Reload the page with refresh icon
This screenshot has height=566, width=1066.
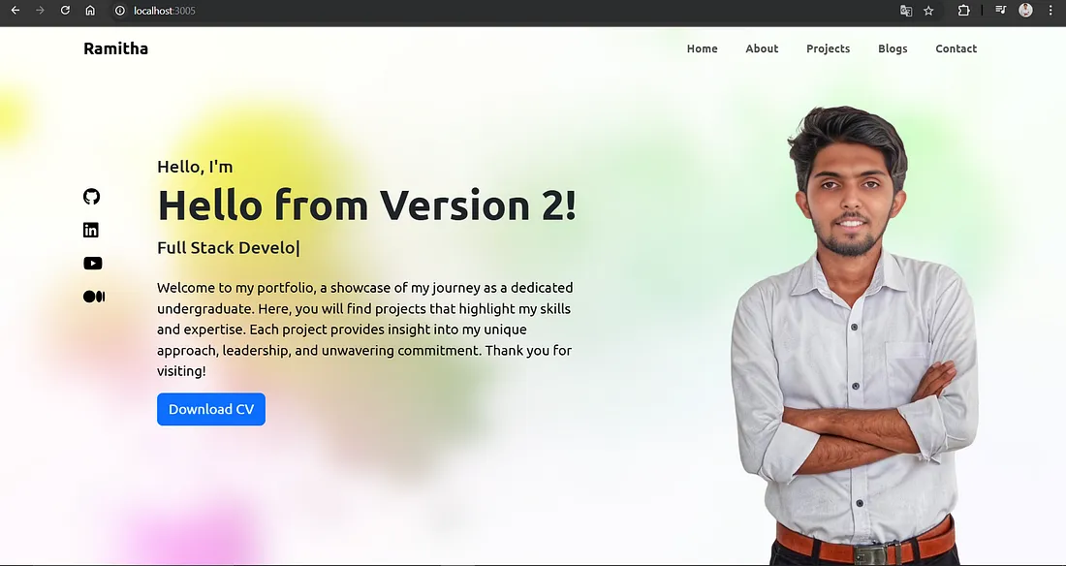(65, 11)
